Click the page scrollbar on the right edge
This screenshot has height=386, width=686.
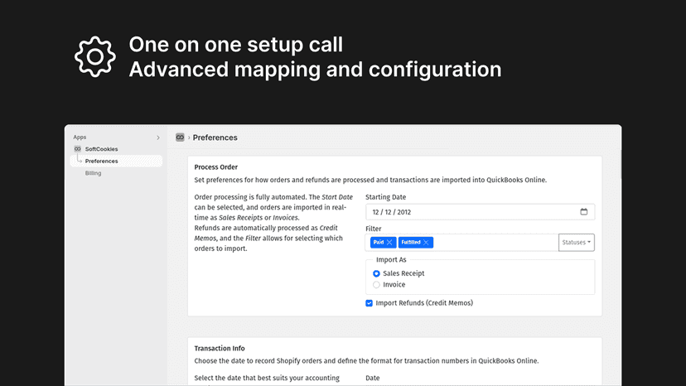point(621,164)
